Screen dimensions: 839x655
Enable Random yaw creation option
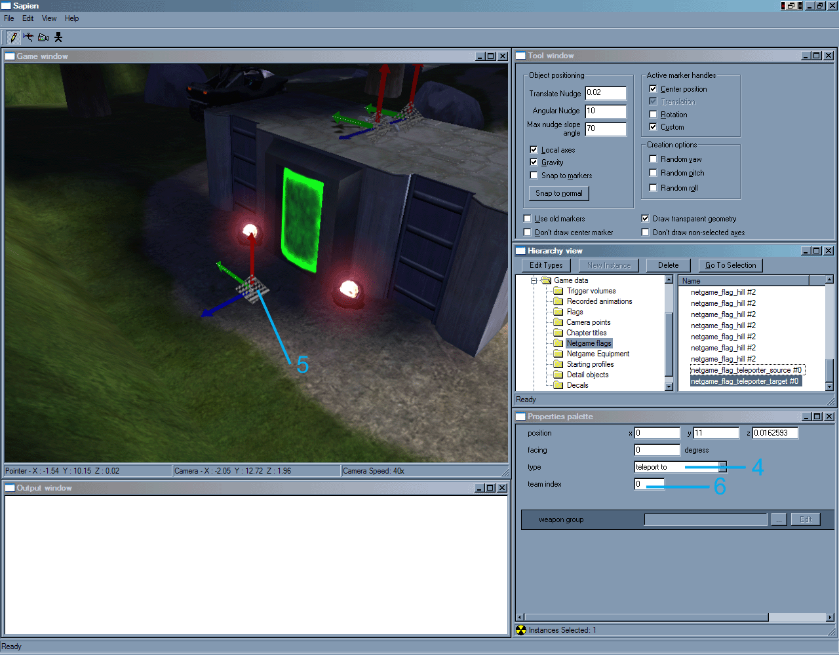pyautogui.click(x=653, y=159)
